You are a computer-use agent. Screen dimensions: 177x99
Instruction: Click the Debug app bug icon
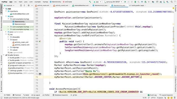[135, 2]
